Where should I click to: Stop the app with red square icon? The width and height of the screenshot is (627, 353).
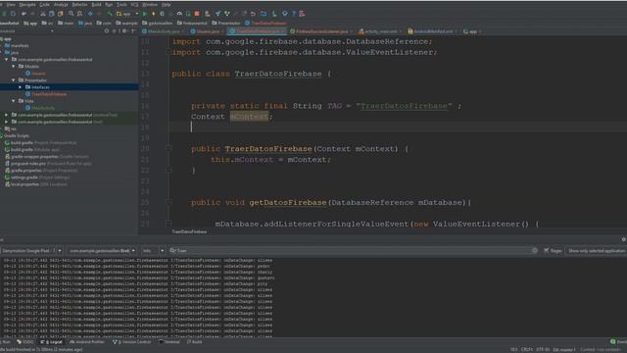197,14
